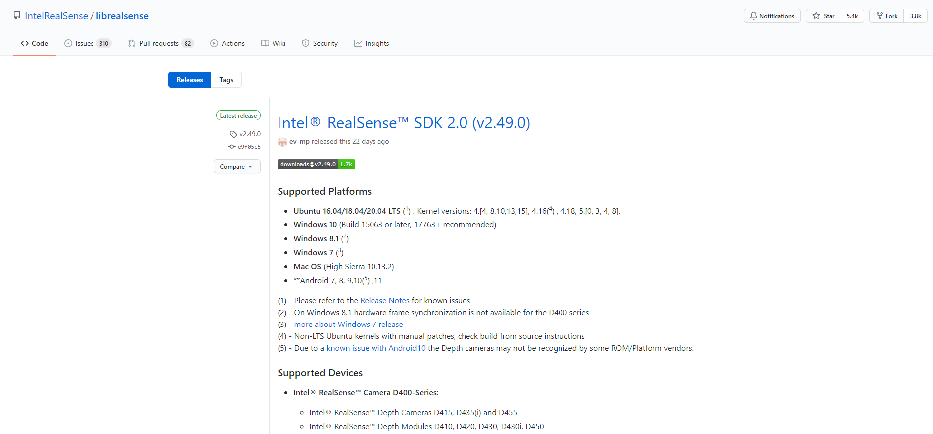The height and width of the screenshot is (434, 933).
Task: Open the Issues tab
Action: (88, 43)
